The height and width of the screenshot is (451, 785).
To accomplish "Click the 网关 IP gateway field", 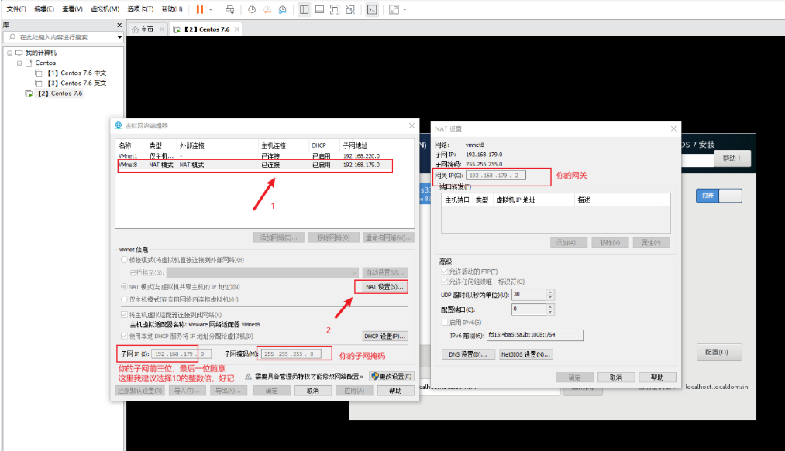I will click(x=496, y=176).
